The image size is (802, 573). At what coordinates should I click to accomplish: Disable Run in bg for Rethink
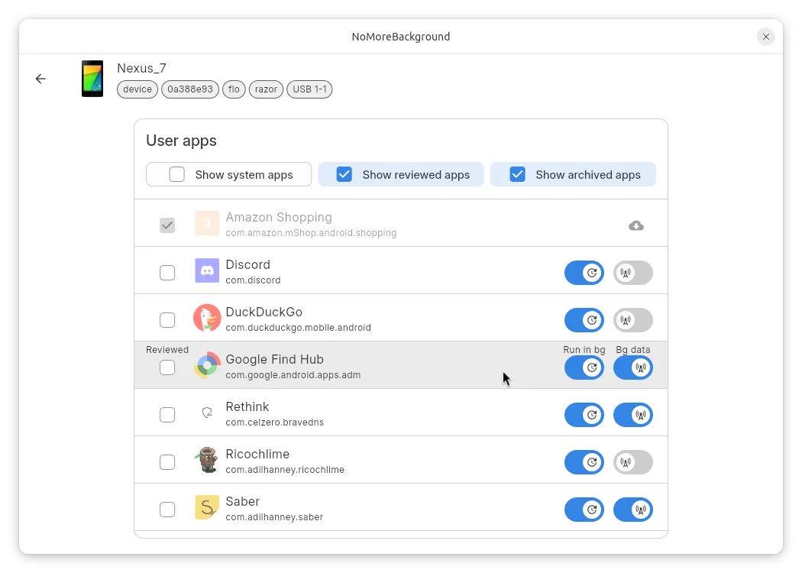click(584, 415)
